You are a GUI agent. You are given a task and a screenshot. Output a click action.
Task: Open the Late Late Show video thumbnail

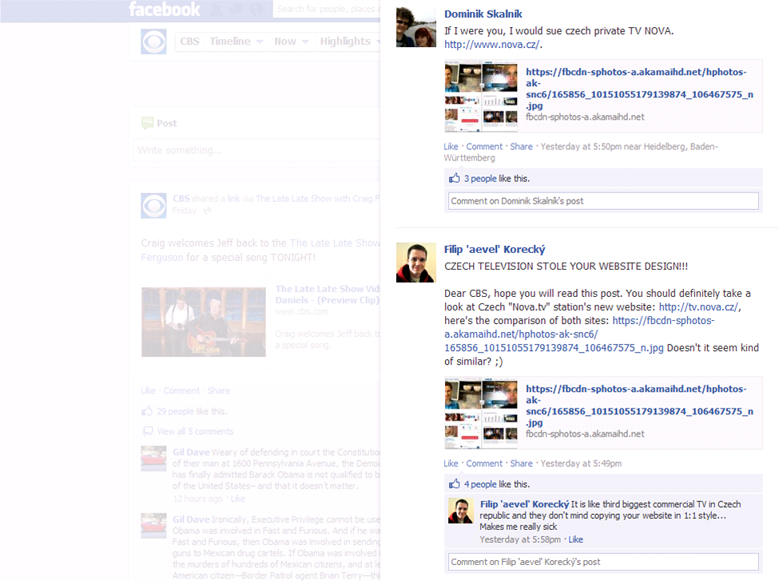pyautogui.click(x=203, y=322)
